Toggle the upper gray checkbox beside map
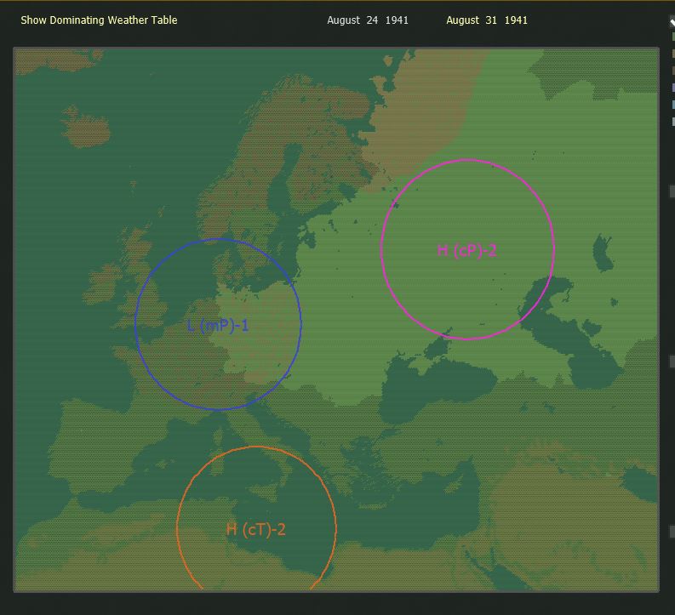The width and height of the screenshot is (675, 615). 672,191
